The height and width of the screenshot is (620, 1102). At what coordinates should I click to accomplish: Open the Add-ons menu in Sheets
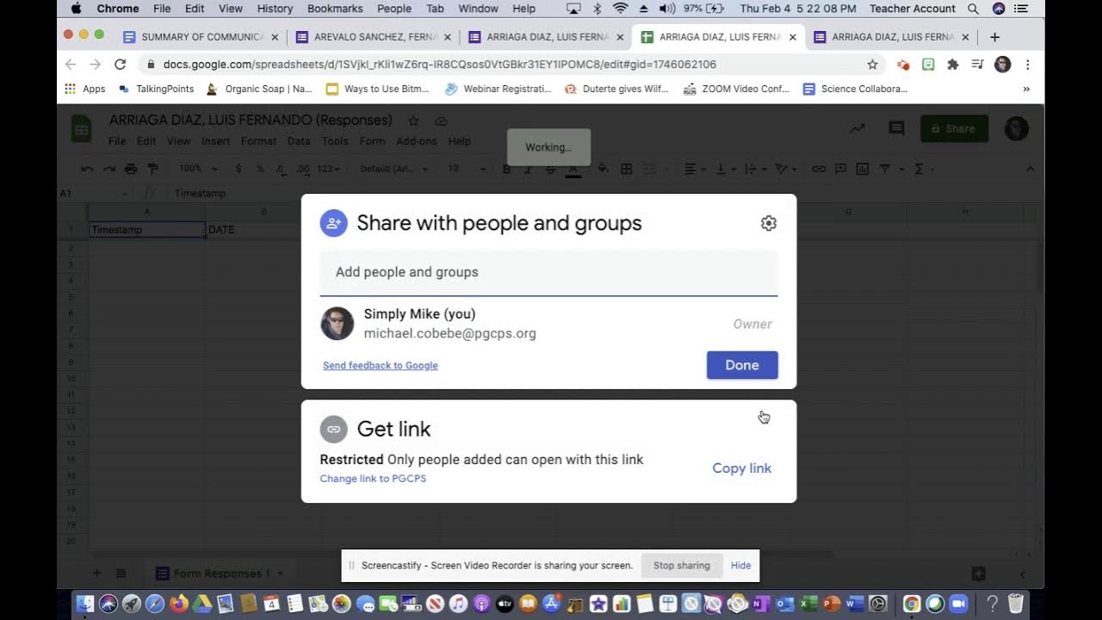pos(417,141)
